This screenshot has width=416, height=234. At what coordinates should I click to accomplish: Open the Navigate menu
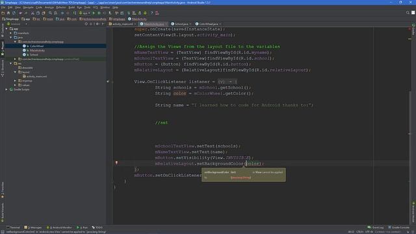tap(28, 7)
